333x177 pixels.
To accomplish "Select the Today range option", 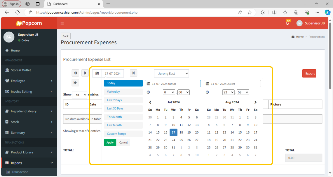I will click(x=123, y=83).
